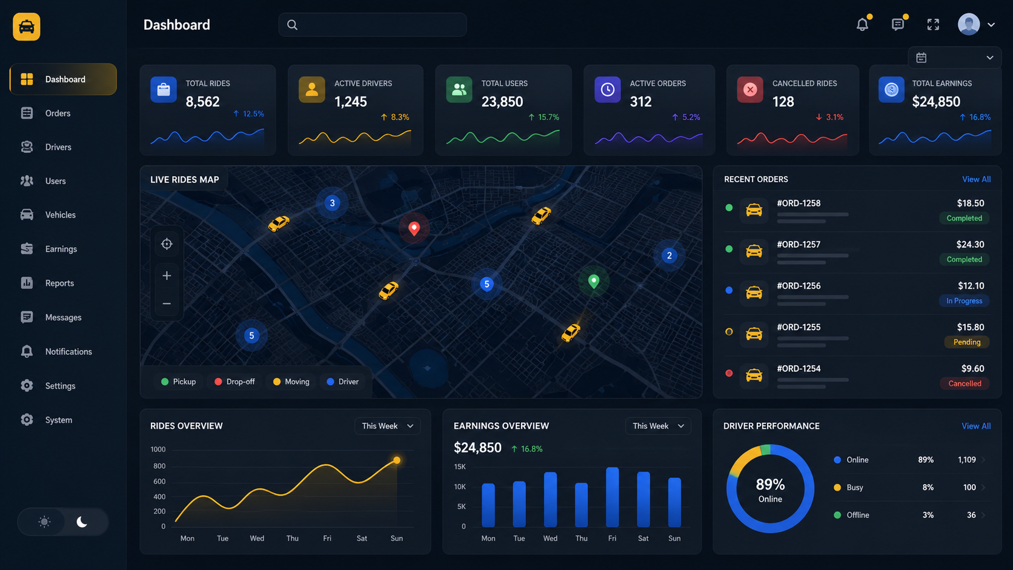Click the search magnifier icon
1013x570 pixels.
292,25
